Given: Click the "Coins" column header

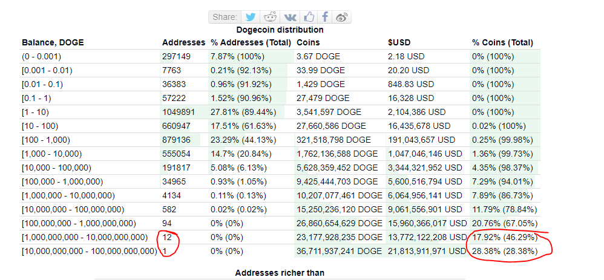Looking at the screenshot, I should (308, 43).
